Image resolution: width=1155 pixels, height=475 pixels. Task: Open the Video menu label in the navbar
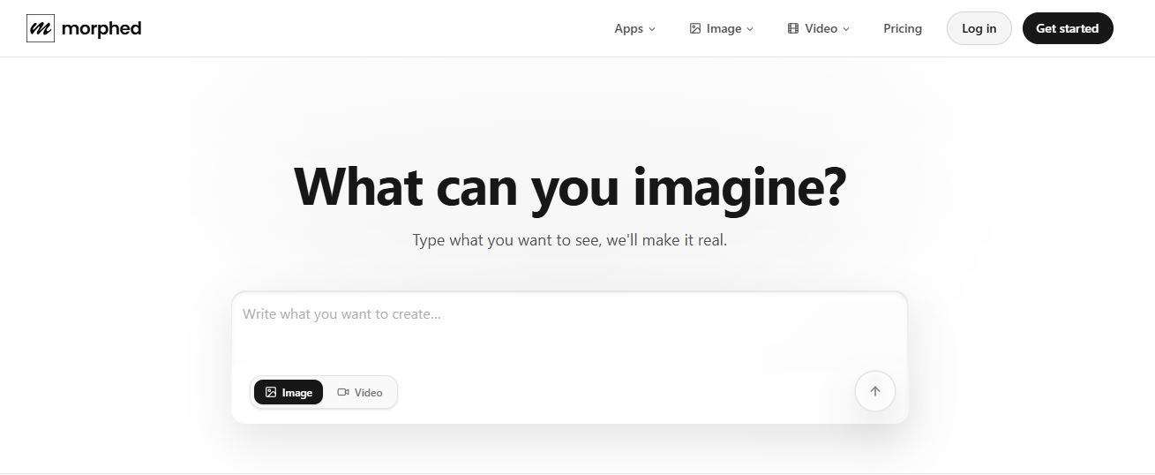(x=821, y=28)
